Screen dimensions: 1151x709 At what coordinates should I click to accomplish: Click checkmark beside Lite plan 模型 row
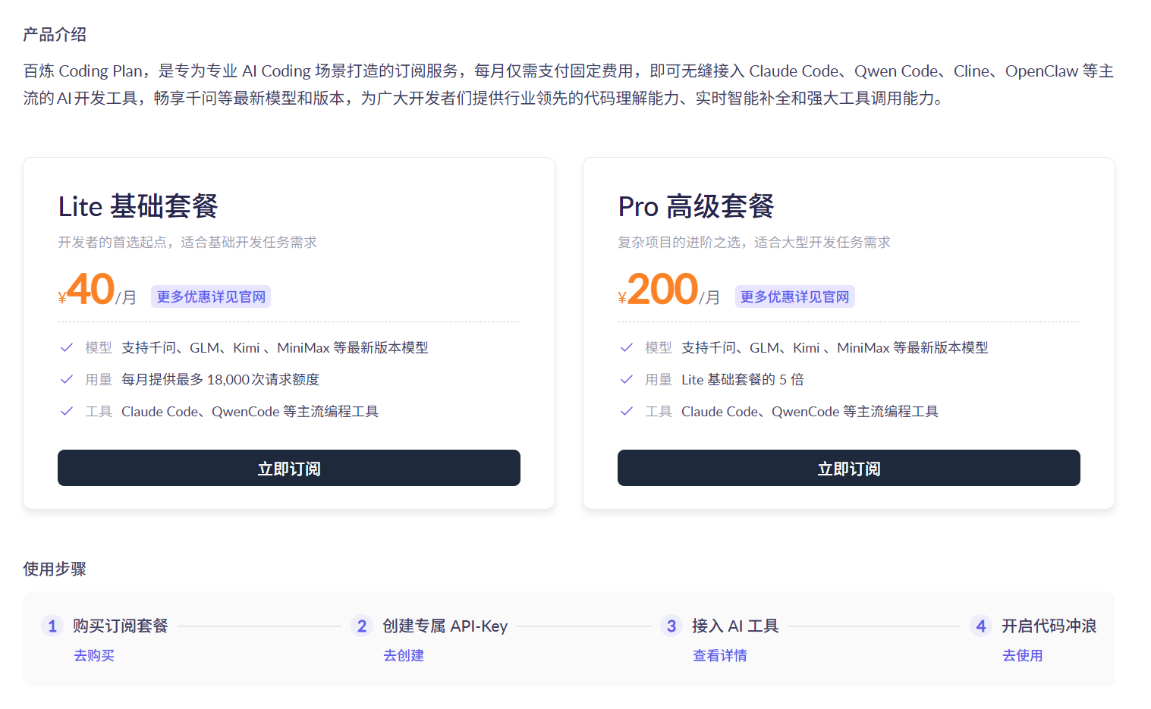67,347
